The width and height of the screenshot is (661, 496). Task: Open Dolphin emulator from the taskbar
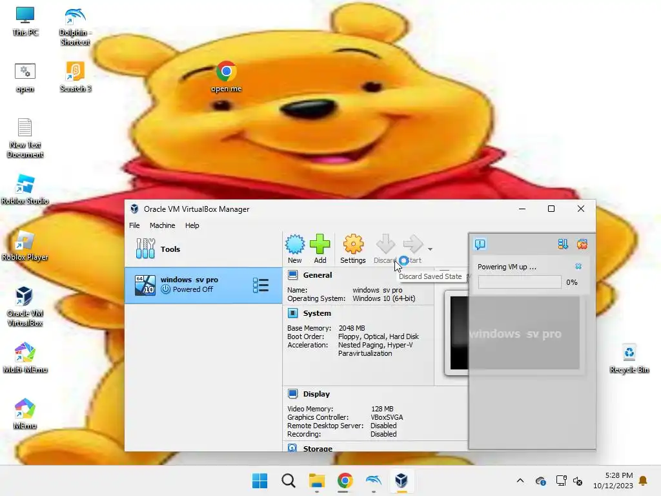[374, 480]
